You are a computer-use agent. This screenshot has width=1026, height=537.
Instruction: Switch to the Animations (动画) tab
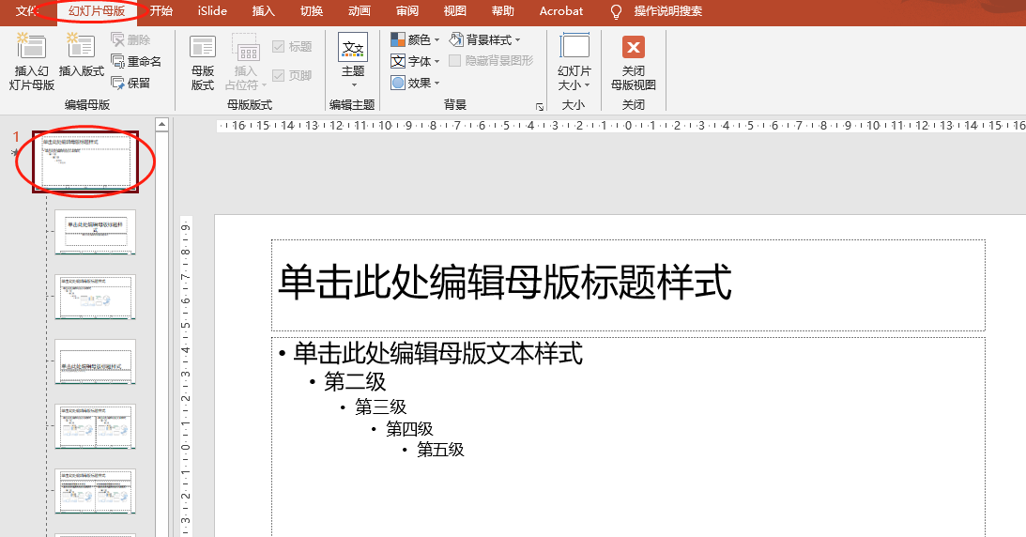coord(360,11)
